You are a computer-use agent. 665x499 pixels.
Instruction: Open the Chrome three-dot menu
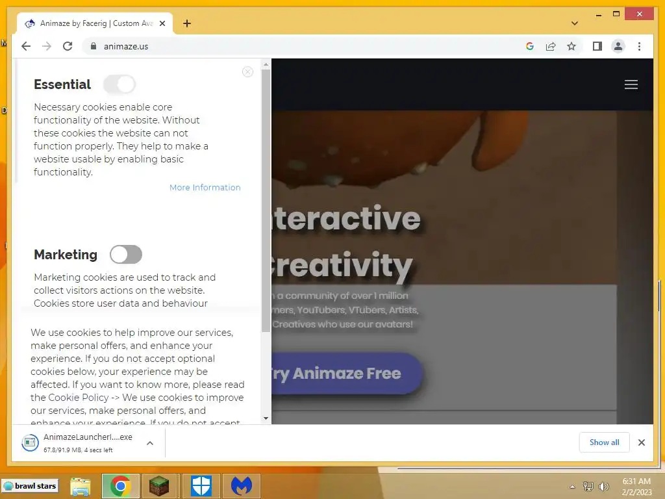click(639, 46)
